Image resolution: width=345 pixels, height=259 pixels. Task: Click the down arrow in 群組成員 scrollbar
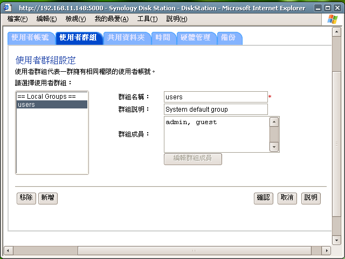[x=274, y=147]
